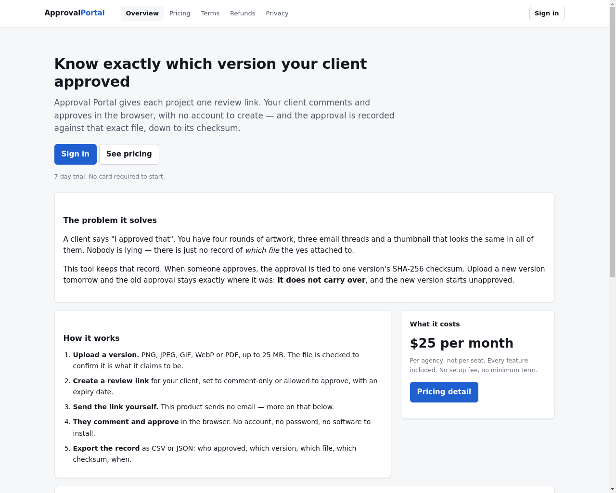This screenshot has height=493, width=616.
Task: Click the blue Sign in hero button
Action: tap(76, 154)
